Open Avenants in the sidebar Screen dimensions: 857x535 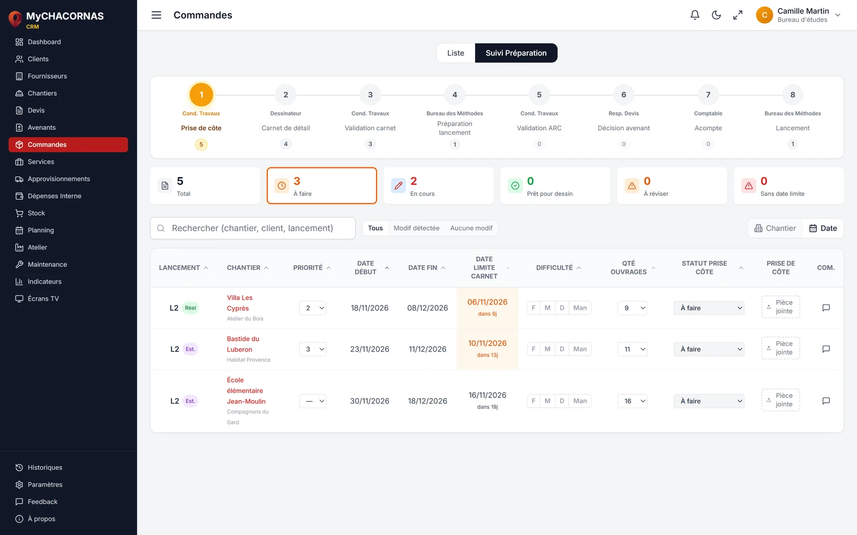coord(68,127)
